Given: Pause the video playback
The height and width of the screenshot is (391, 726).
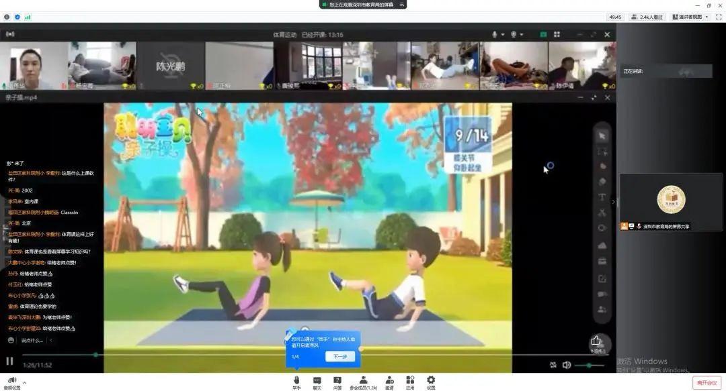Looking at the screenshot, I should pyautogui.click(x=9, y=361).
